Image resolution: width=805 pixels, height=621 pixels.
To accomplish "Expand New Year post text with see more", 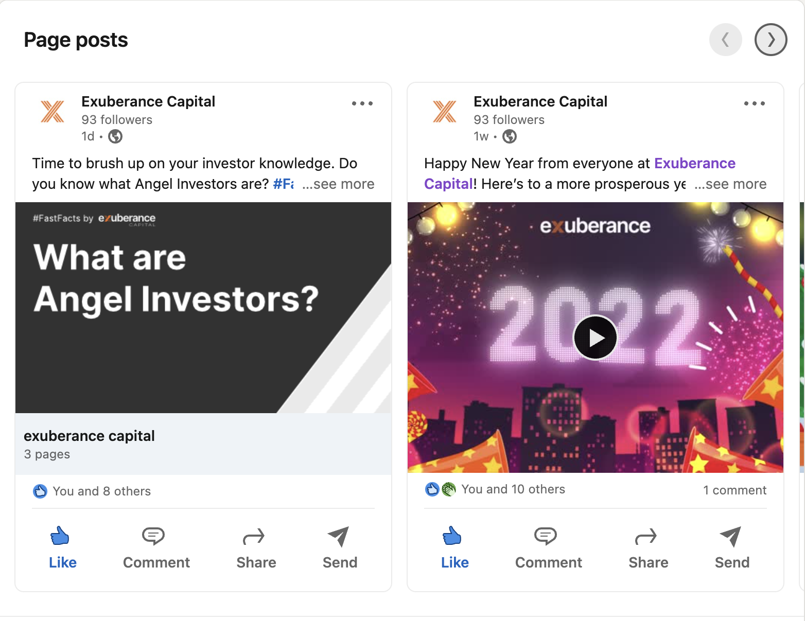I will click(731, 184).
